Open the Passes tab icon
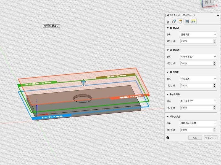221x165 pixels. click(x=187, y=21)
